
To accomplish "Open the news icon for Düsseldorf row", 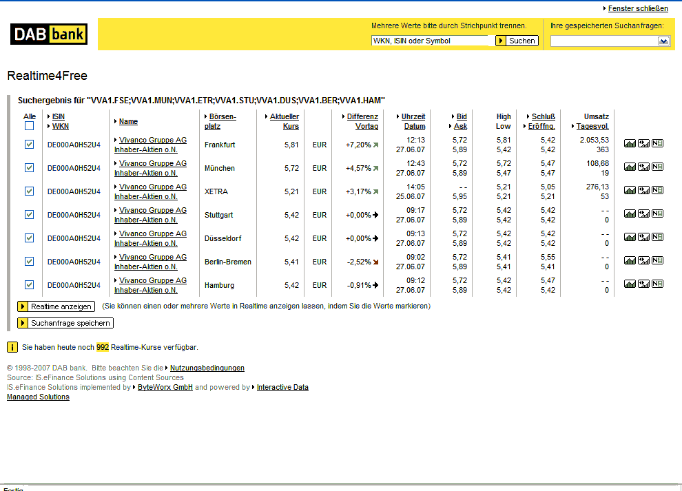I will 658,238.
